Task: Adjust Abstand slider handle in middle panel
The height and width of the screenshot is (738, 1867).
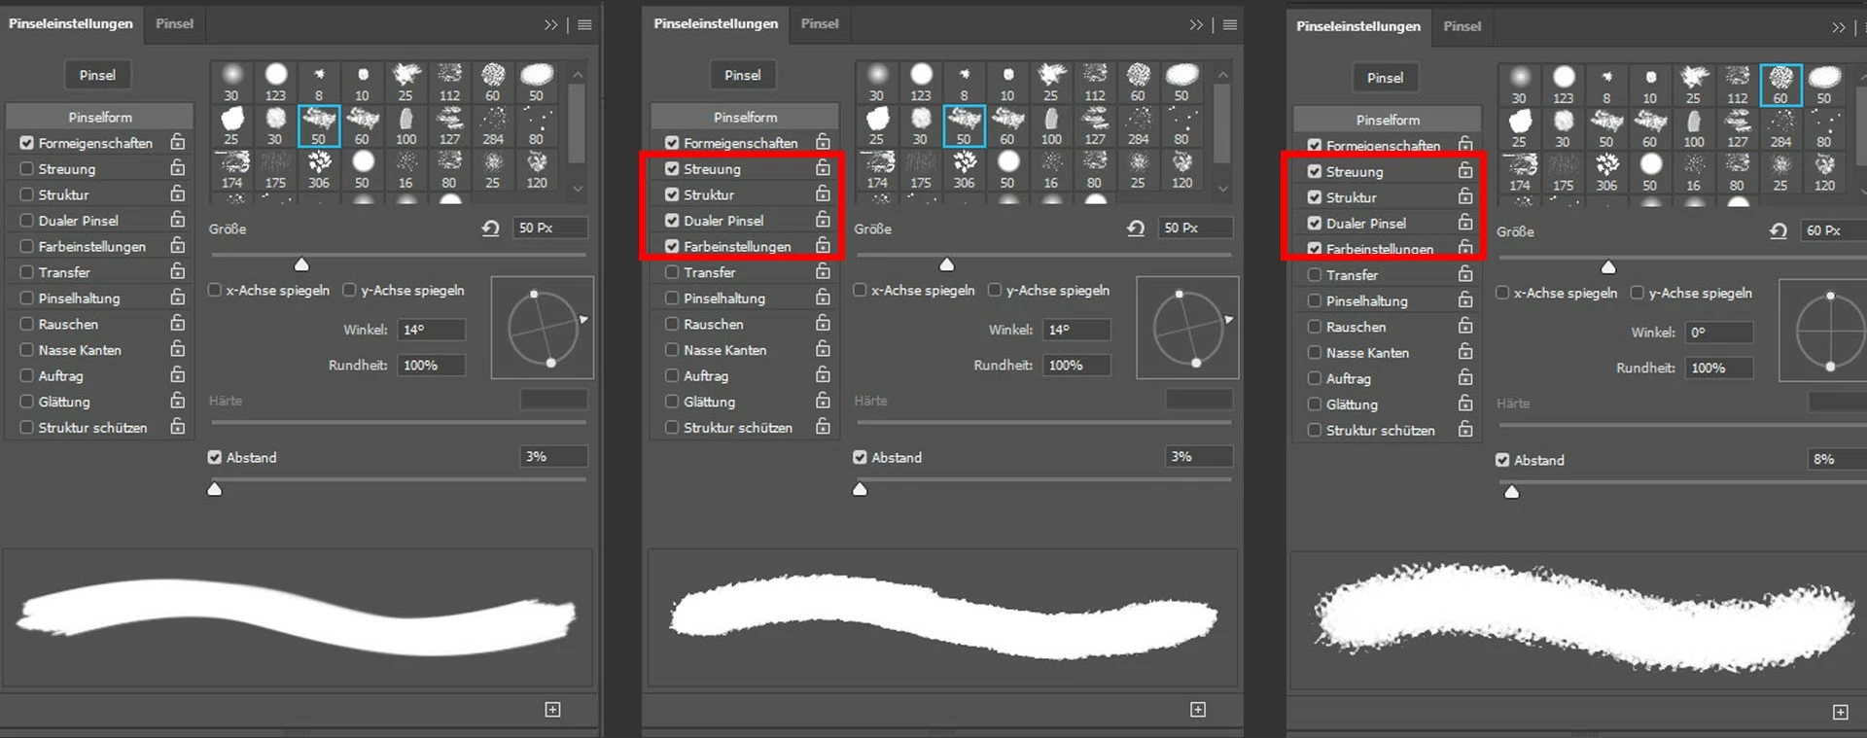Action: (860, 489)
